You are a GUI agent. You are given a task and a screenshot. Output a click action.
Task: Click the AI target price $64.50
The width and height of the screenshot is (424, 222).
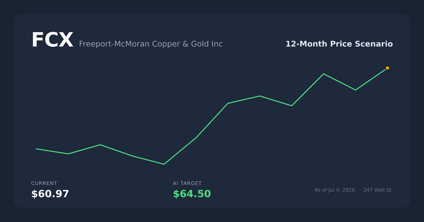click(192, 194)
